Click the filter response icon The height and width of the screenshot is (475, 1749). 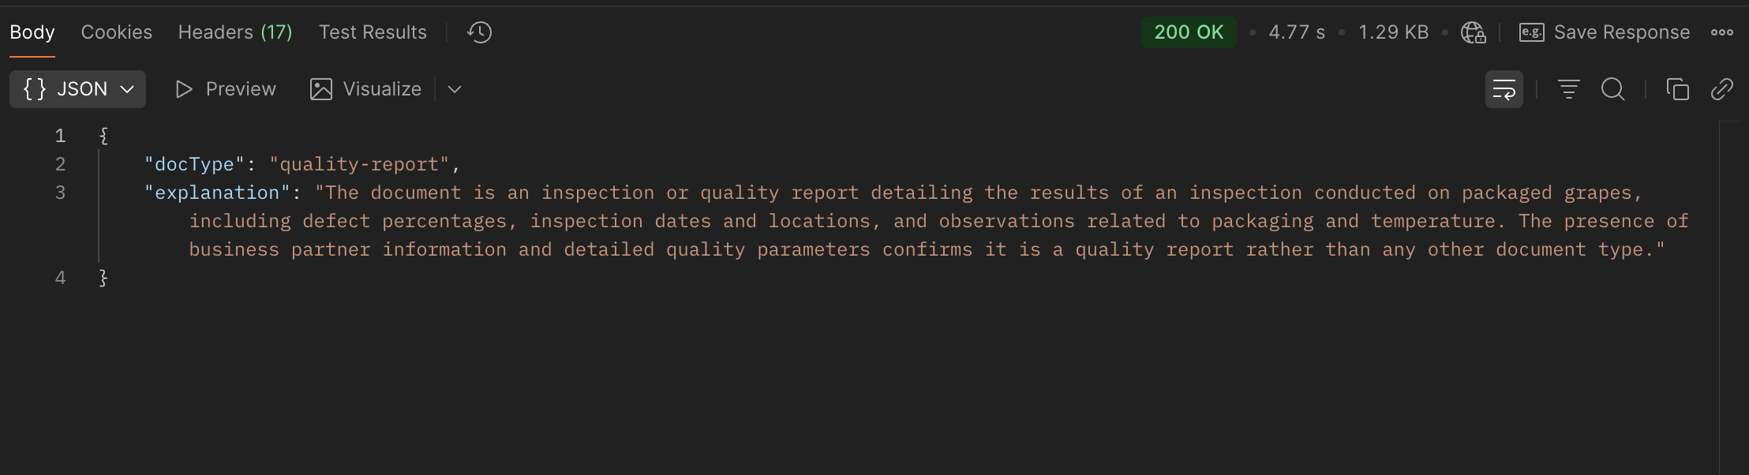click(x=1568, y=89)
